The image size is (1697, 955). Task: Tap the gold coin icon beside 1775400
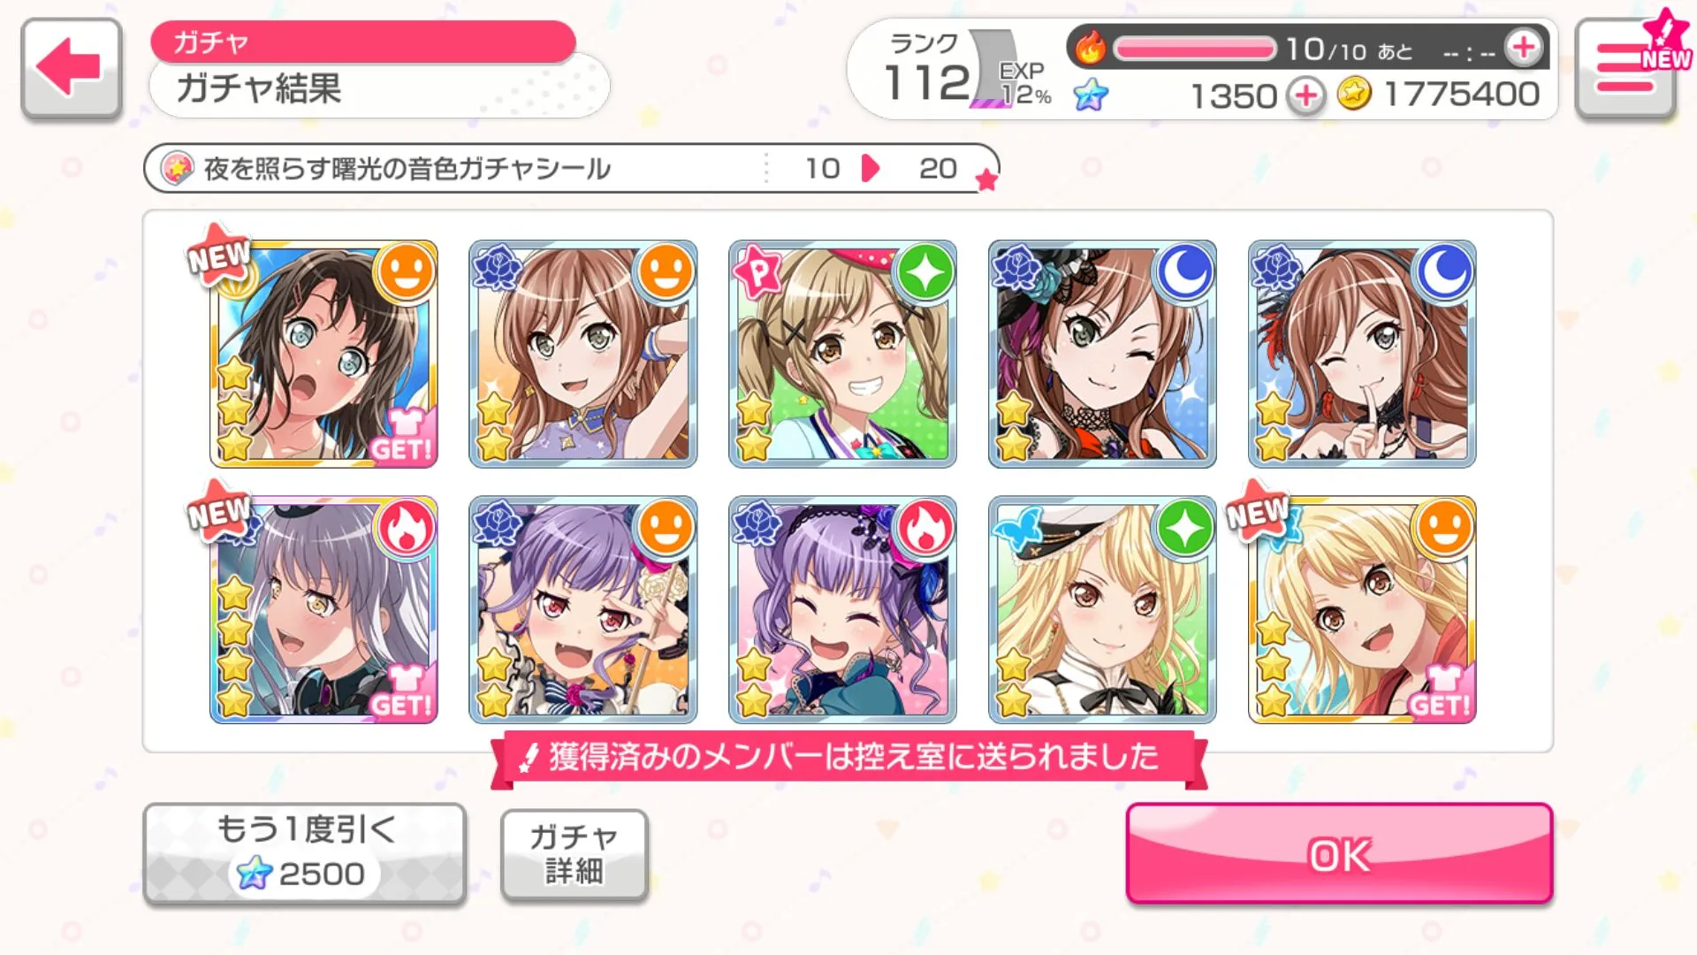[1354, 93]
